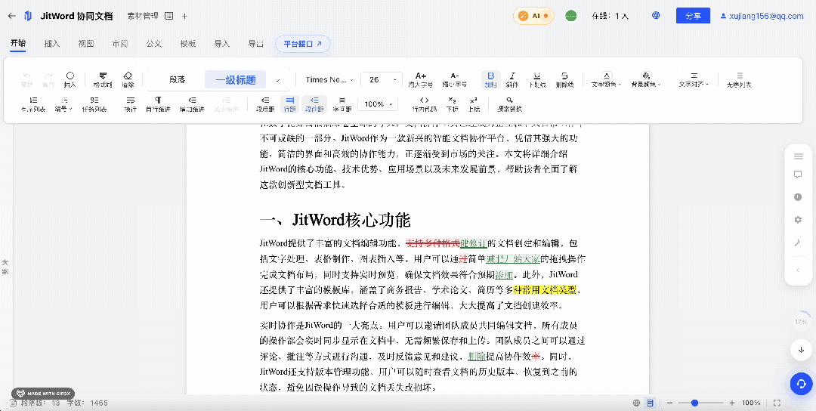Click the 分享 share button
The width and height of the screenshot is (816, 411).
point(693,16)
